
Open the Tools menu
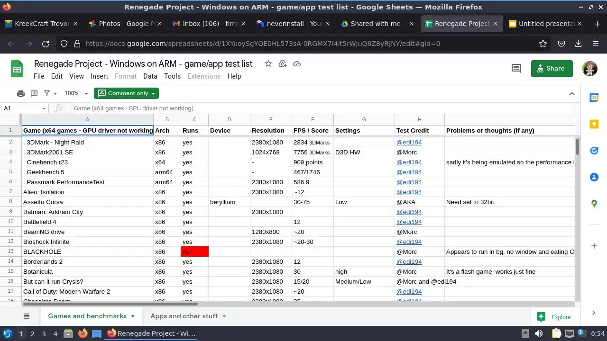tap(172, 76)
